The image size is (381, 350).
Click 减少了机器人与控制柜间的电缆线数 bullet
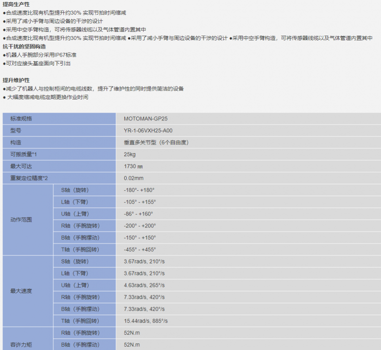tap(93, 89)
